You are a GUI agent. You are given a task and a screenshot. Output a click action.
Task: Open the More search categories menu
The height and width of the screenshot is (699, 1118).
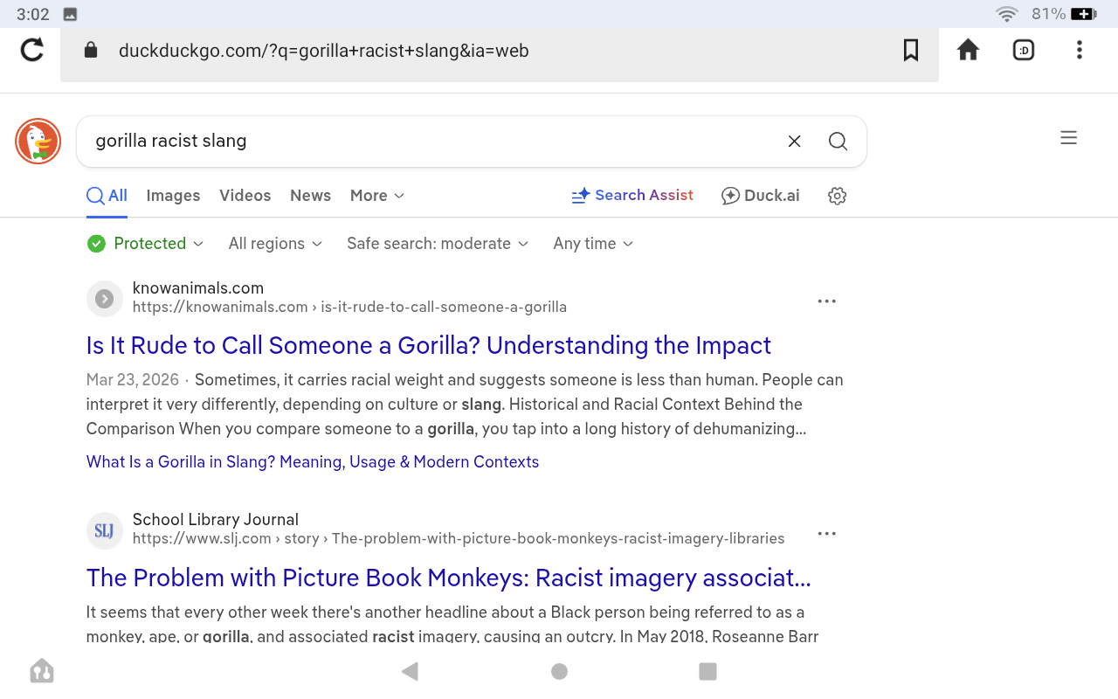377,196
